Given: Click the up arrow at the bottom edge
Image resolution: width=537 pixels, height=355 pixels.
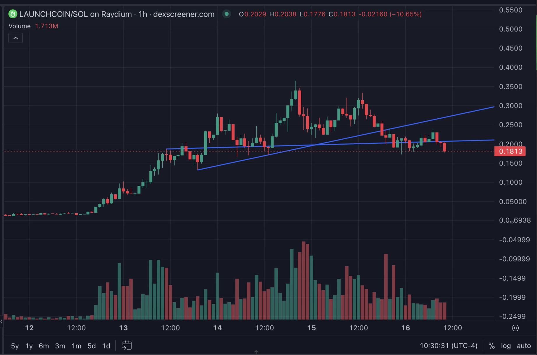Looking at the screenshot, I should 256,352.
